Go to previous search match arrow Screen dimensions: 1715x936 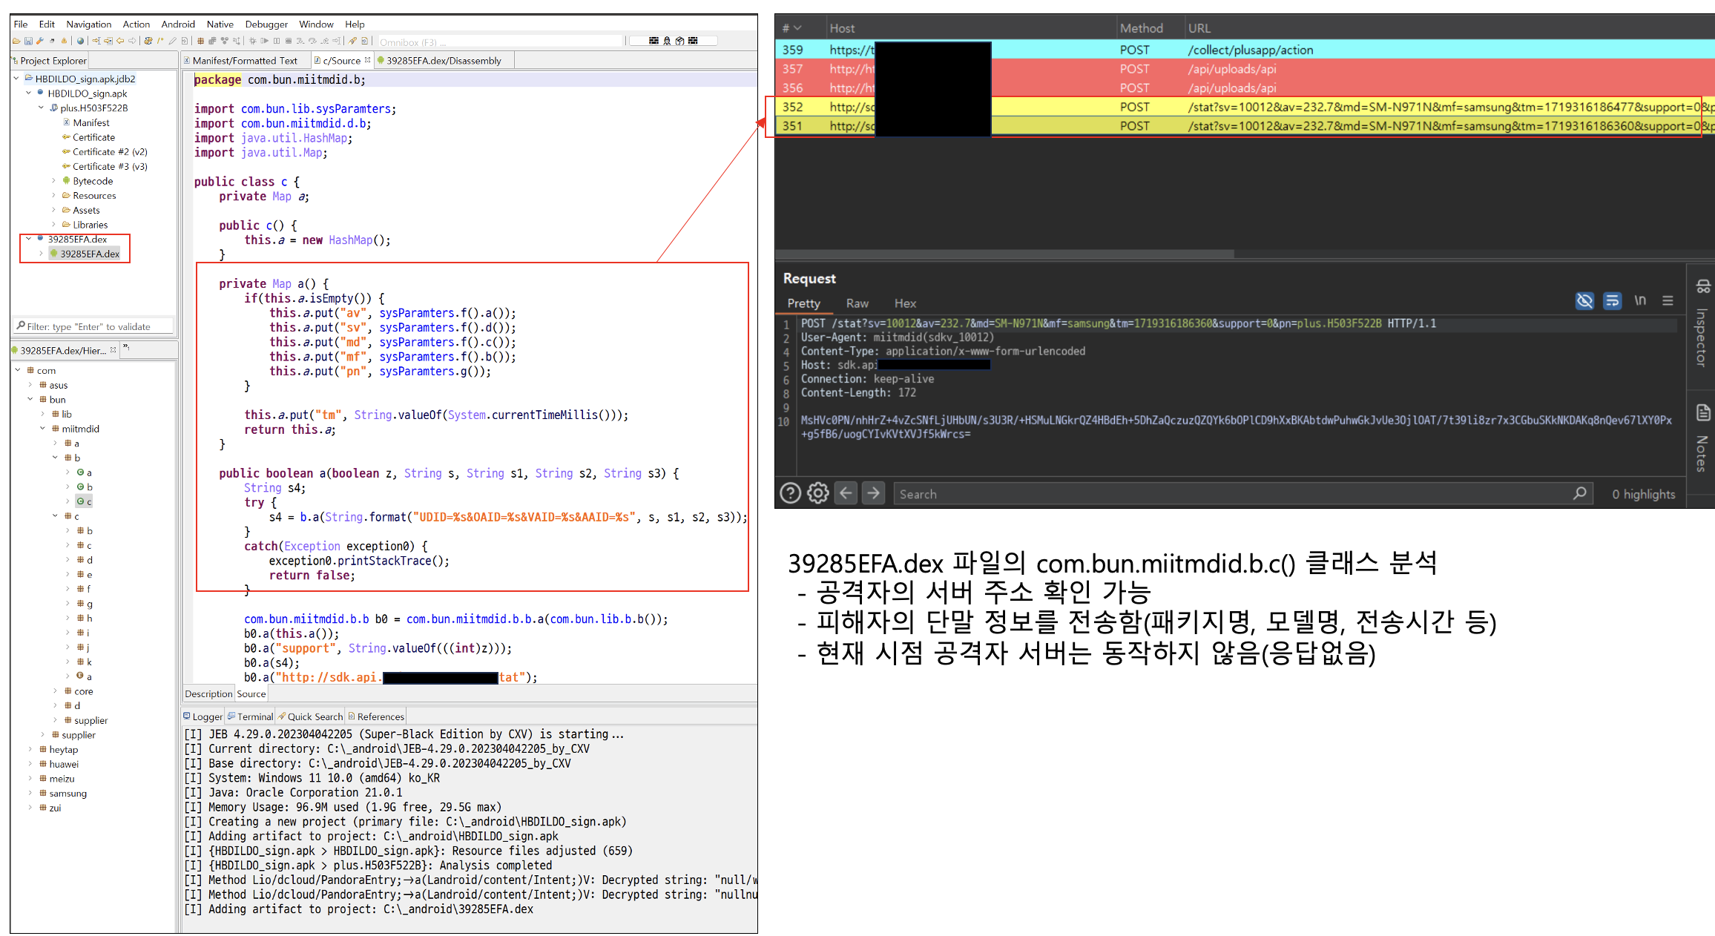[846, 493]
